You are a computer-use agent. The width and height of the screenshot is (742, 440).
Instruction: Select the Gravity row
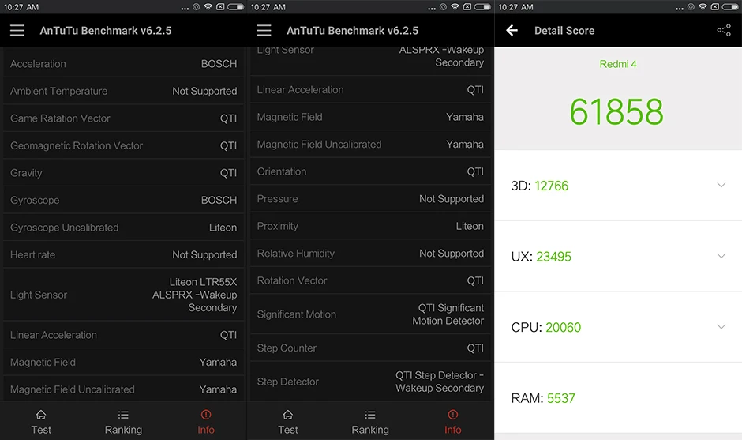pos(123,173)
